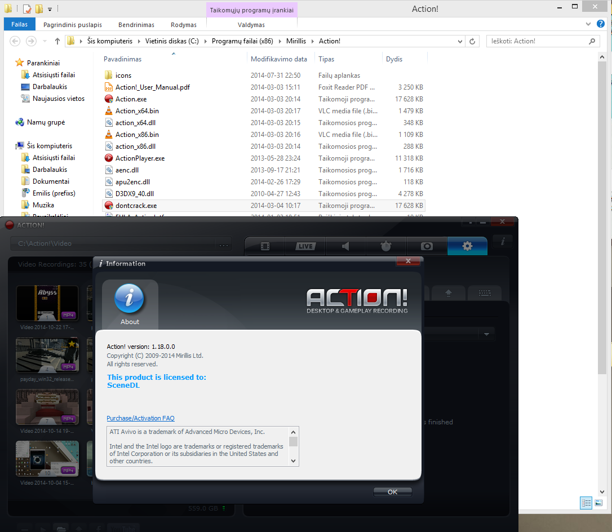The height and width of the screenshot is (532, 612).
Task: Open the recent locations dropdown beside the forward arrow
Action: coord(45,41)
